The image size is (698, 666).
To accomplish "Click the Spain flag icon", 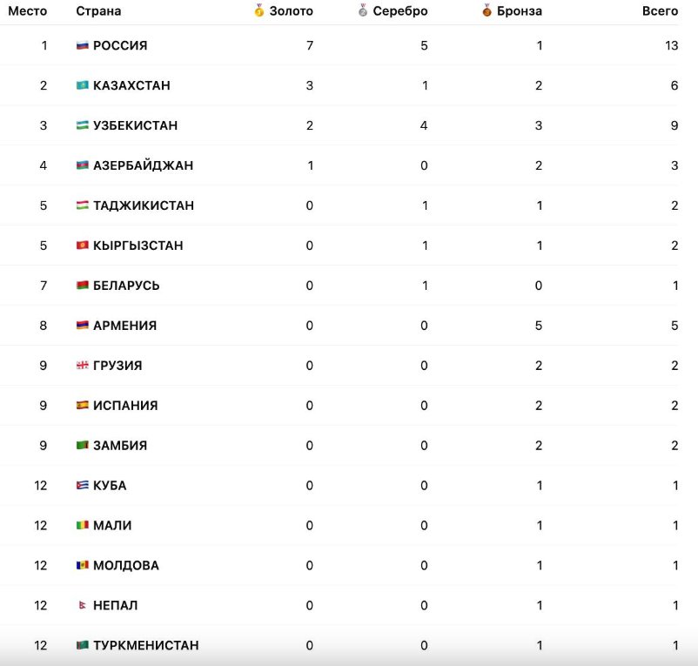I will click(83, 406).
